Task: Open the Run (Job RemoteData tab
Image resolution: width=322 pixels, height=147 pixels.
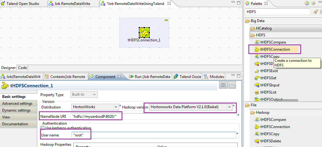Action: [150, 76]
